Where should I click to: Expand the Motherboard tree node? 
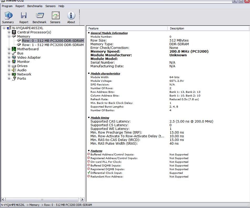click(9, 49)
